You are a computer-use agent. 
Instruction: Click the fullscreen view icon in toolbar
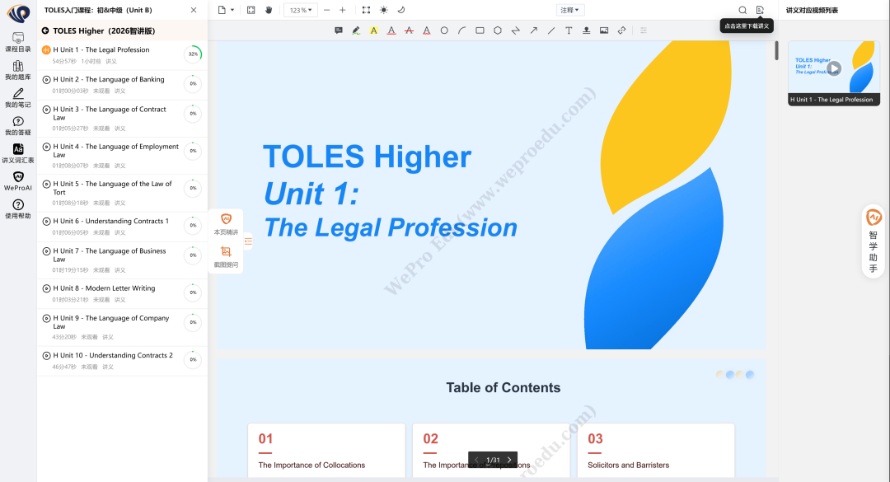[251, 10]
